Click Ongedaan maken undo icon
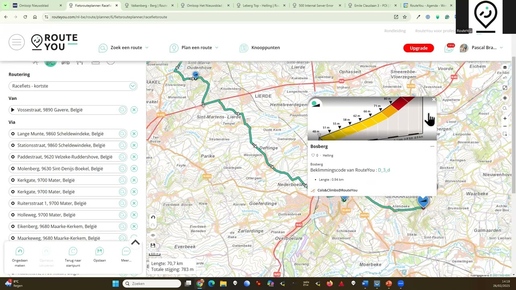516x290 pixels. 20,251
